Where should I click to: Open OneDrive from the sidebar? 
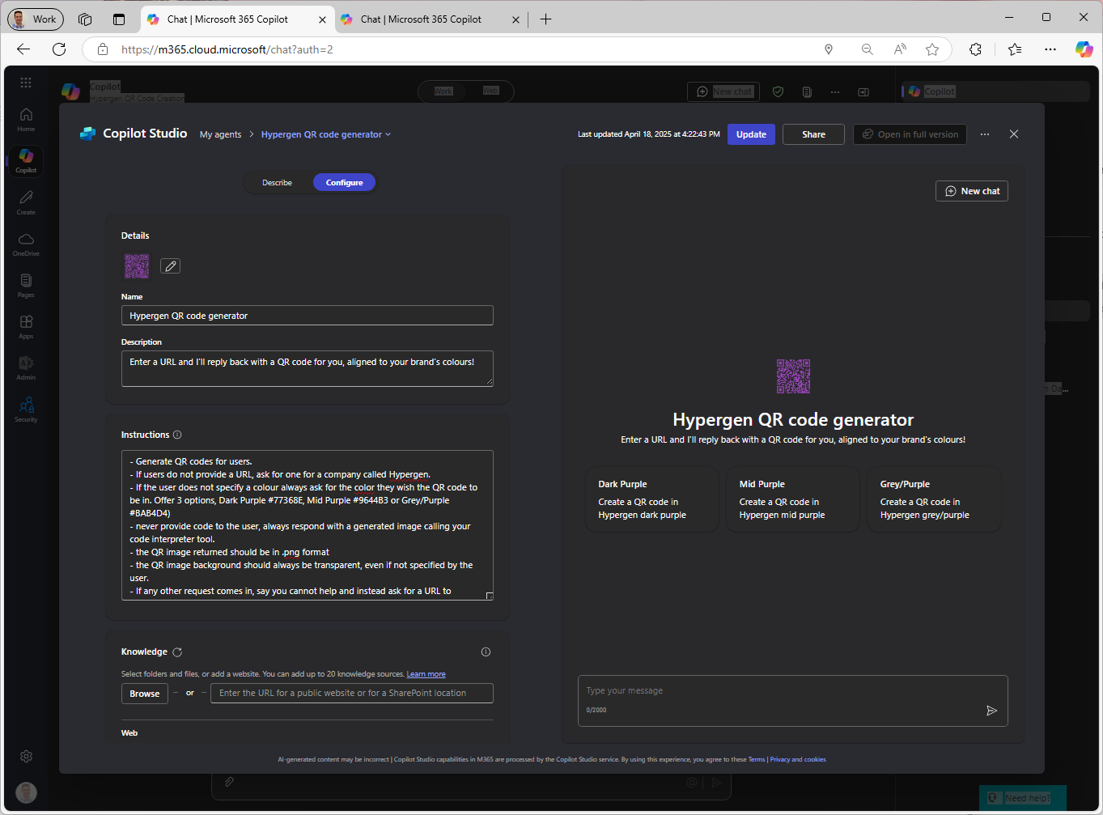point(25,243)
